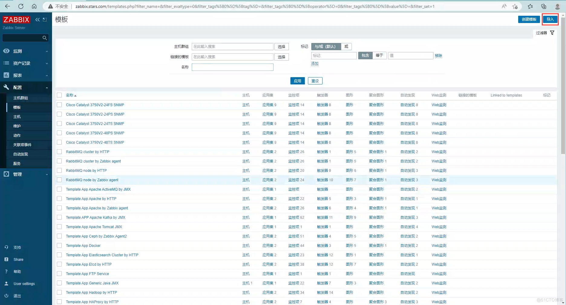The width and height of the screenshot is (566, 305).
Task: Open Share Z icon
Action: [6, 259]
